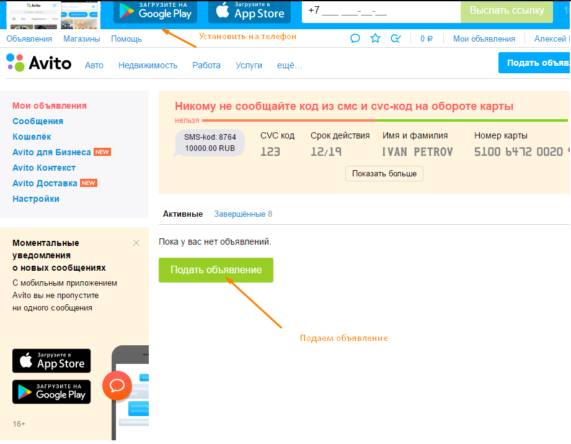Open Помощь in the top menu
Screen dimensions: 571x444
(x=126, y=39)
